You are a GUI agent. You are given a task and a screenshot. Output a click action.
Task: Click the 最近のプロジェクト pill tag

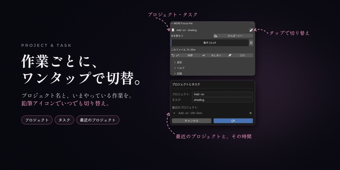(98, 120)
